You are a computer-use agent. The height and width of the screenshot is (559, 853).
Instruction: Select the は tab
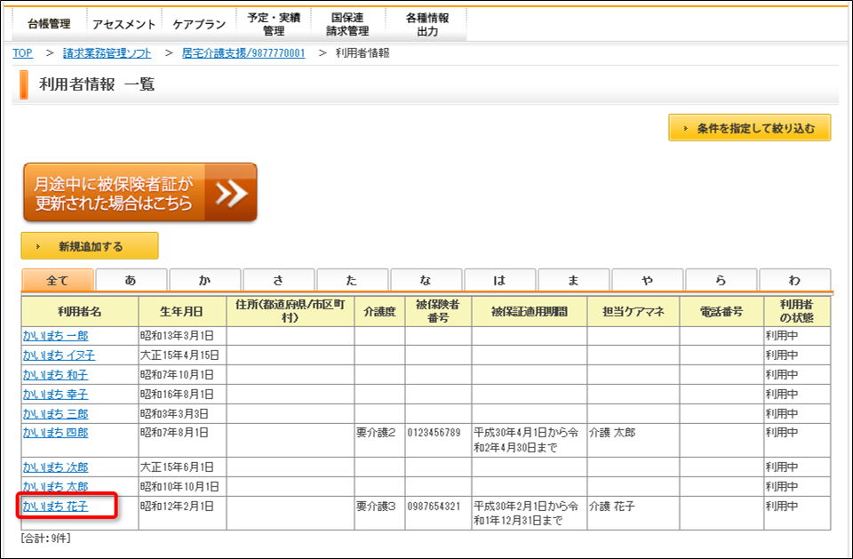click(x=500, y=280)
